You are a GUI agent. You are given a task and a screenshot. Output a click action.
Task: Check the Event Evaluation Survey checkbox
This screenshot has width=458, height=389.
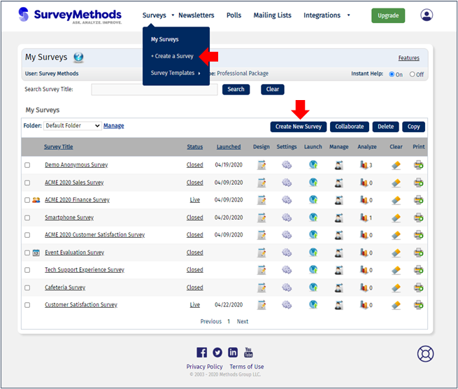click(27, 253)
